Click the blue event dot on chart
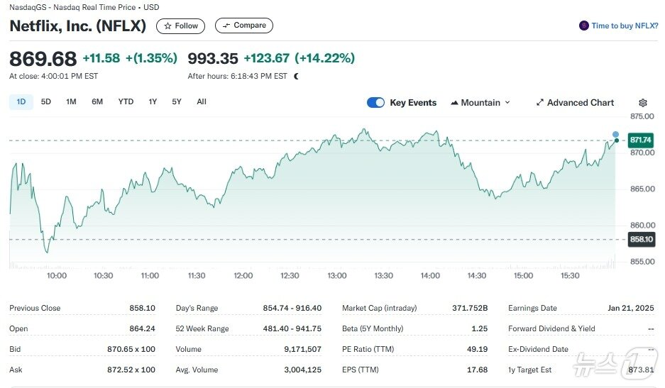Viewport: 665px width, 388px height. (615, 134)
